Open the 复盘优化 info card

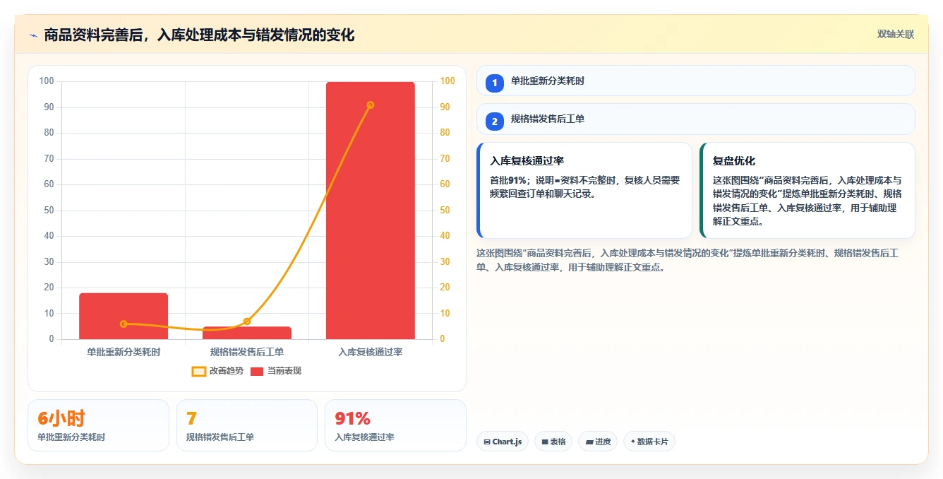[807, 191]
